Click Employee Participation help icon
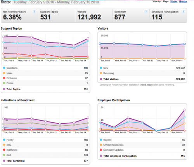 (183, 12)
